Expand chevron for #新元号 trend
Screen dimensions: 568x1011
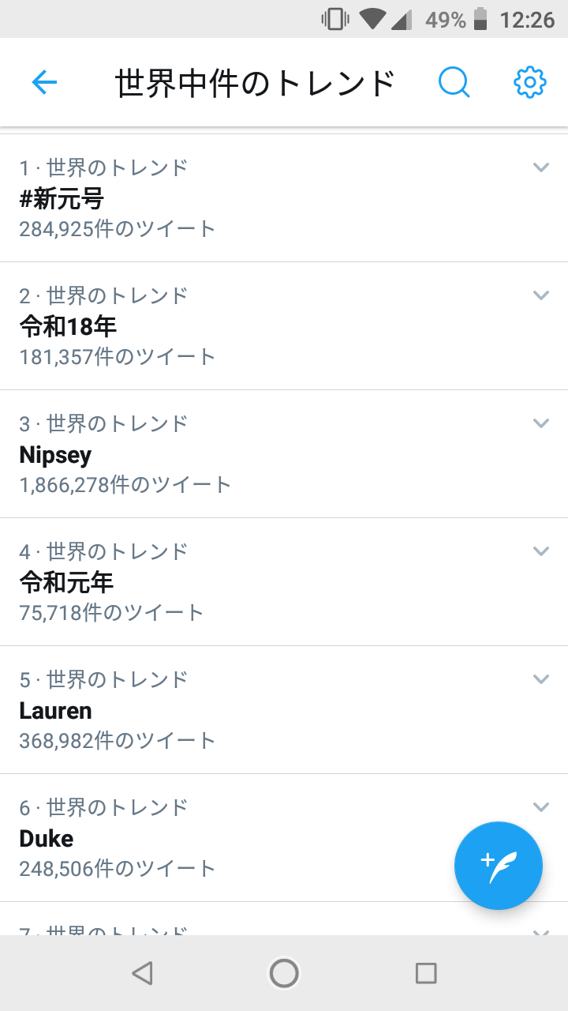(x=540, y=167)
